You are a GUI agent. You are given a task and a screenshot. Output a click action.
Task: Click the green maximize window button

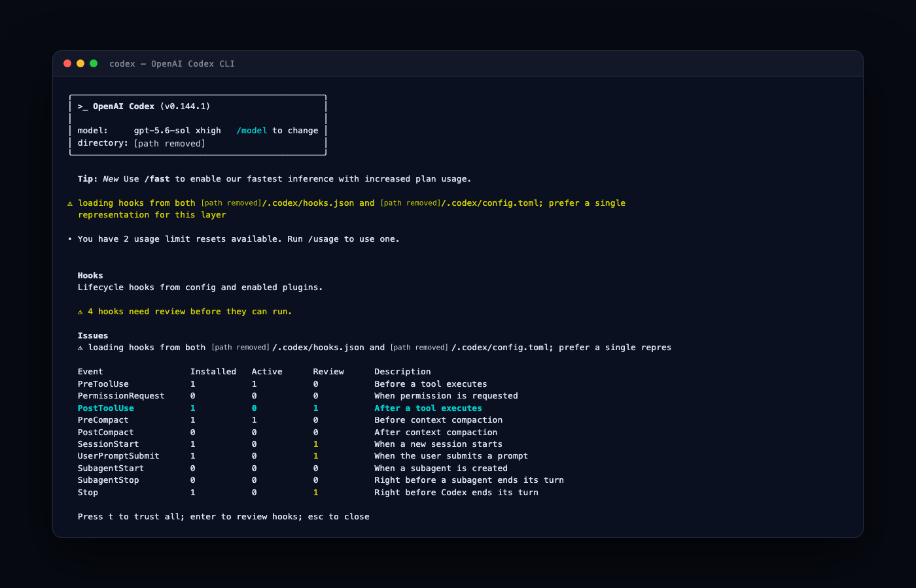(94, 63)
